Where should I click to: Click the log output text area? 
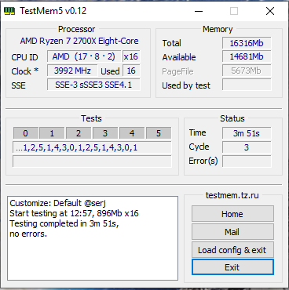(x=93, y=238)
